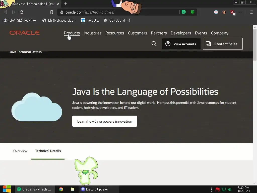Click the browser forward arrow
Screen dimensions: 257x193
[x=14, y=12]
